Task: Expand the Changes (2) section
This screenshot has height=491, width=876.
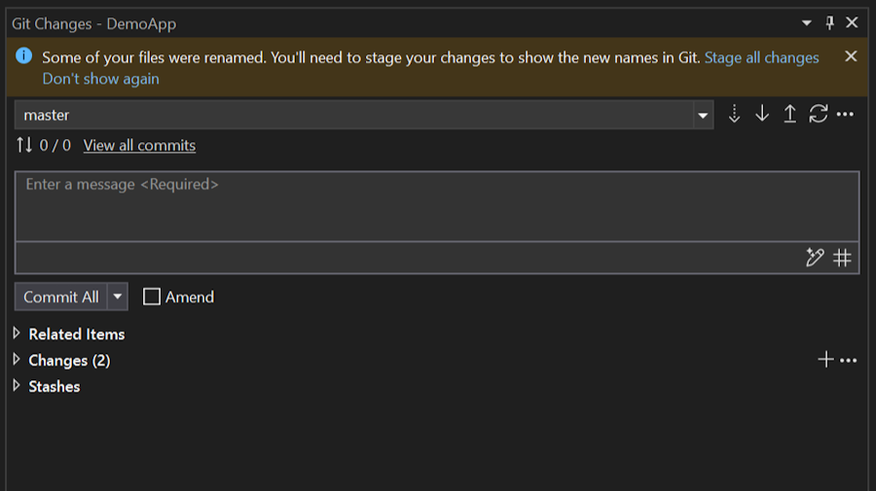Action: click(x=17, y=360)
